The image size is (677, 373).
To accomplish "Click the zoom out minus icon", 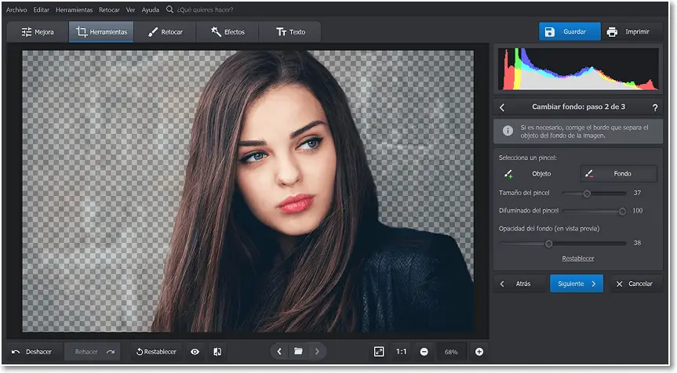I will (424, 352).
